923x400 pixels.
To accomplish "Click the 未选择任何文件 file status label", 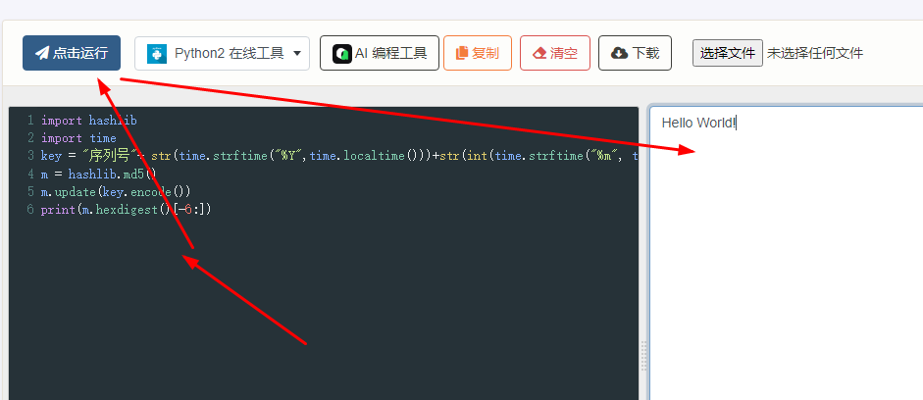I will coord(815,53).
